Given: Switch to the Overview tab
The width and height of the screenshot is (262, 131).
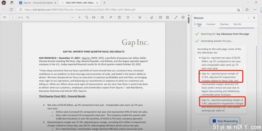Looking at the screenshot, I should 224,24.
